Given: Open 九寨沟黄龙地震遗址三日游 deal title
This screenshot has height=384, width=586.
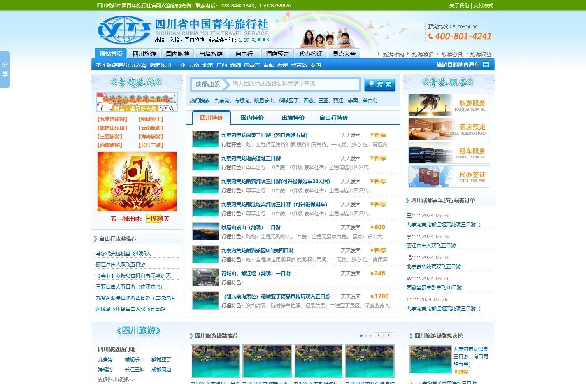Looking at the screenshot, I should (251, 158).
